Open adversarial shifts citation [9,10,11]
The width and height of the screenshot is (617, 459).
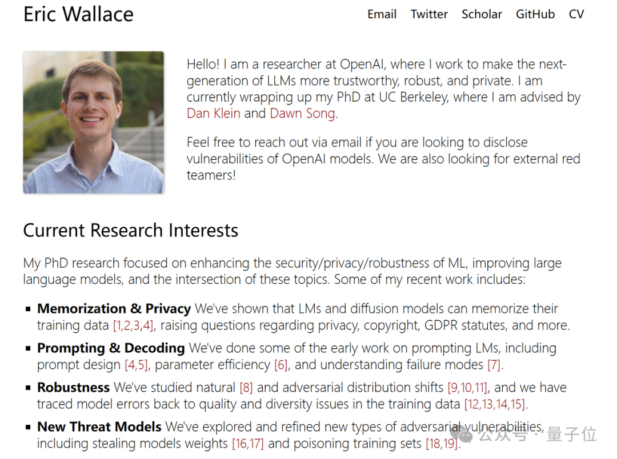467,388
